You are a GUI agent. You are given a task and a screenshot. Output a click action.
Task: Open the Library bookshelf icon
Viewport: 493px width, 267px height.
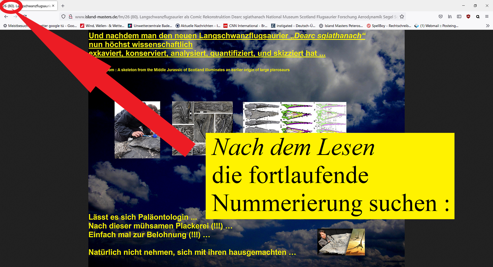coord(450,17)
